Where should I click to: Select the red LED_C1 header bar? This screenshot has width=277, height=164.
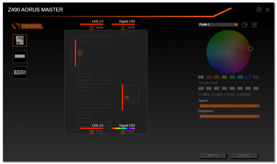pos(92,128)
